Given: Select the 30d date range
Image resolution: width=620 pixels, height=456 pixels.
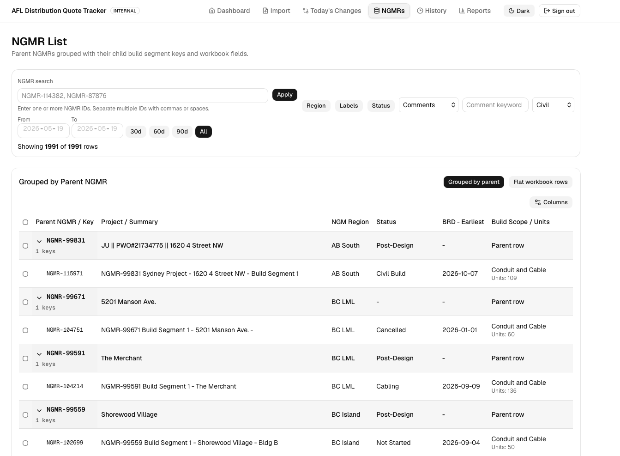Looking at the screenshot, I should point(136,132).
